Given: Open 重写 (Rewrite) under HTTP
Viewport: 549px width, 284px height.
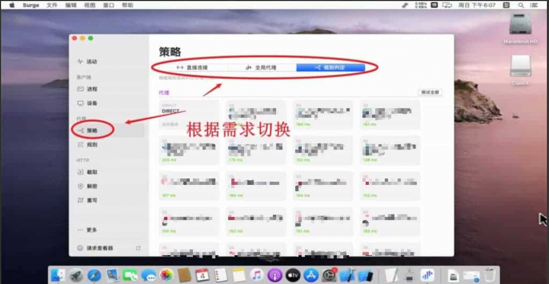Looking at the screenshot, I should click(91, 200).
